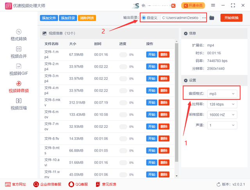Select the 视频转音频 video-to-audio section
This screenshot has width=250, height=190.
(19, 87)
